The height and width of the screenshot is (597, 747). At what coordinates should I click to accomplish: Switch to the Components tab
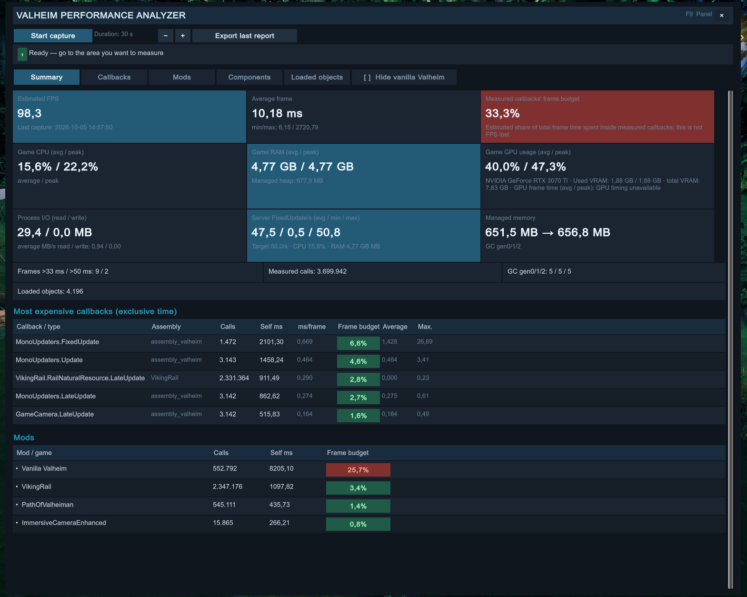click(249, 77)
